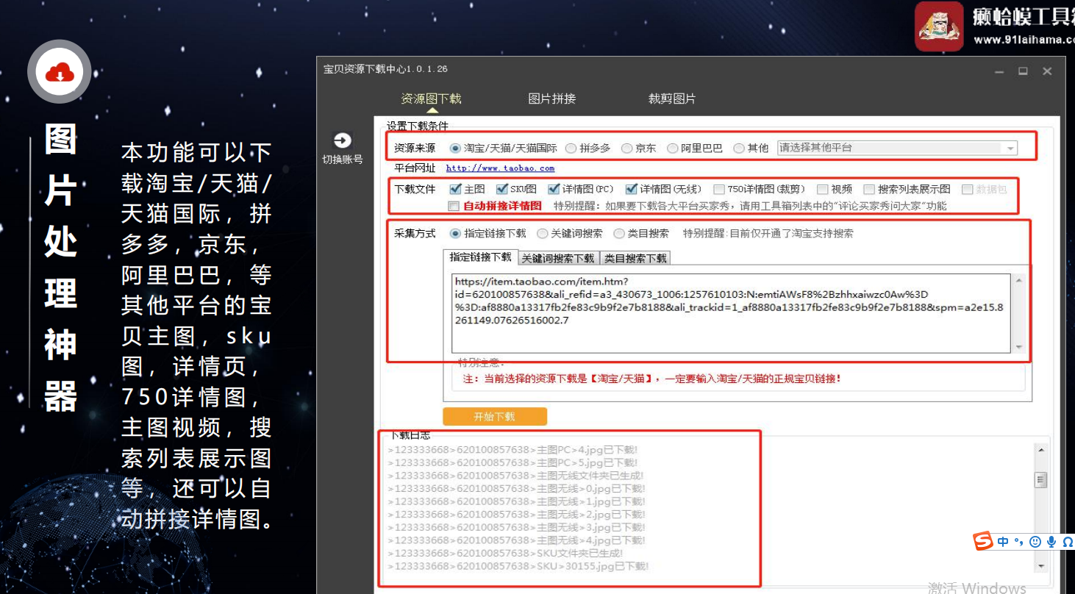Viewport: 1075px width, 594px height.
Task: Click the Sogou S input method icon
Action: (x=983, y=541)
